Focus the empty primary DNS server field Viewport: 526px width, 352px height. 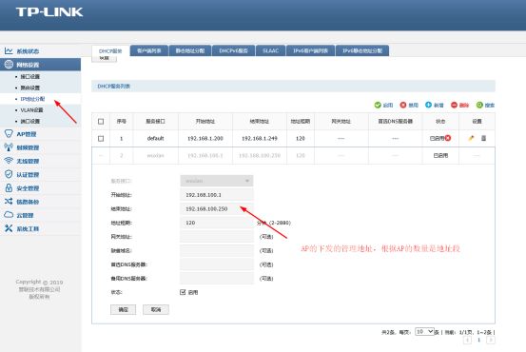tap(217, 264)
